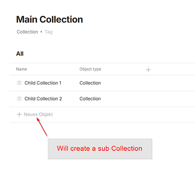Click the plus icon beside Neues Objekt
The height and width of the screenshot is (173, 195).
click(x=19, y=114)
